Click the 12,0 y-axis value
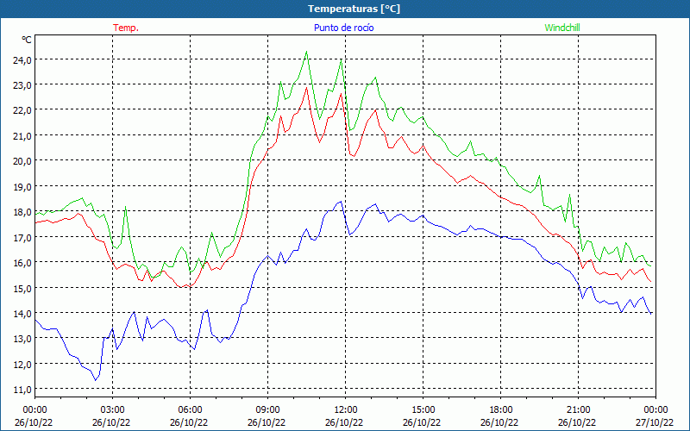The width and height of the screenshot is (690, 431). [x=22, y=364]
